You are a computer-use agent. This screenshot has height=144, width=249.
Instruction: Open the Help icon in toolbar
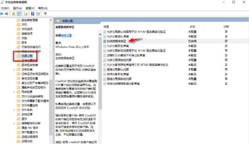tap(33, 14)
